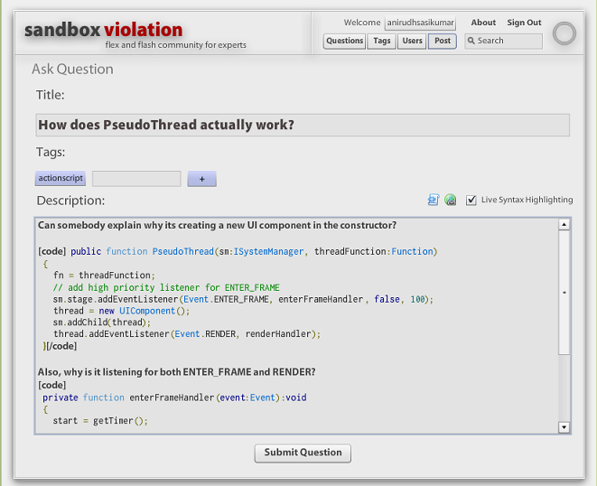Click the description scrollbar thumb
The width and height of the screenshot is (597, 486).
pos(564,293)
